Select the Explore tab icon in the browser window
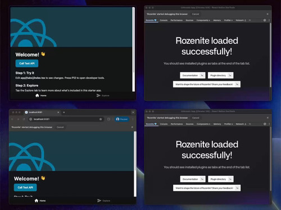The image size is (281, 210). [x=99, y=200]
